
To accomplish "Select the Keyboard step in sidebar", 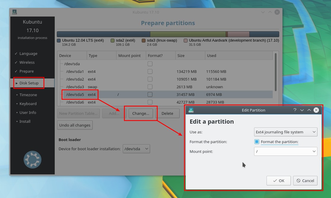I will click(x=28, y=104).
